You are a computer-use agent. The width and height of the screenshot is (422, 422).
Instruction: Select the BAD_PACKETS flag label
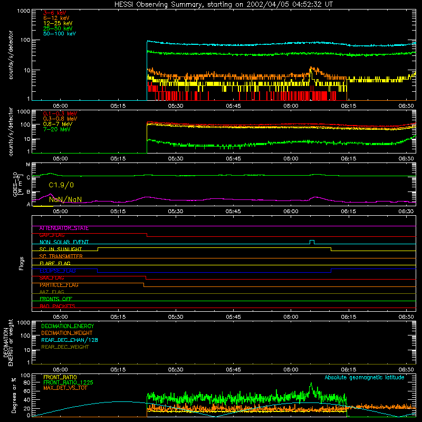(x=57, y=306)
